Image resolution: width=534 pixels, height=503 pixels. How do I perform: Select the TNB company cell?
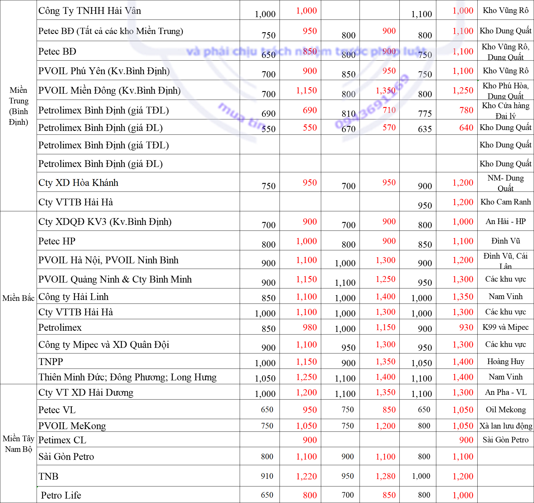(x=138, y=476)
